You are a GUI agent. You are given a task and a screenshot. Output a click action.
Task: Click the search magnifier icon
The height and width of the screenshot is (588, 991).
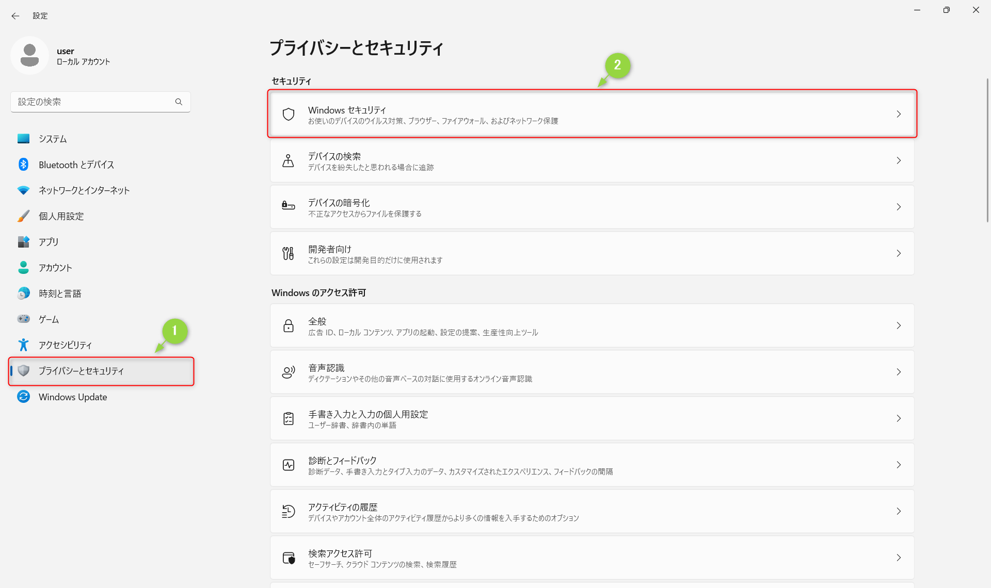179,102
